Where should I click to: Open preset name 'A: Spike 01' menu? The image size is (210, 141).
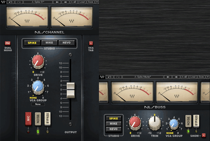(x=38, y=2)
